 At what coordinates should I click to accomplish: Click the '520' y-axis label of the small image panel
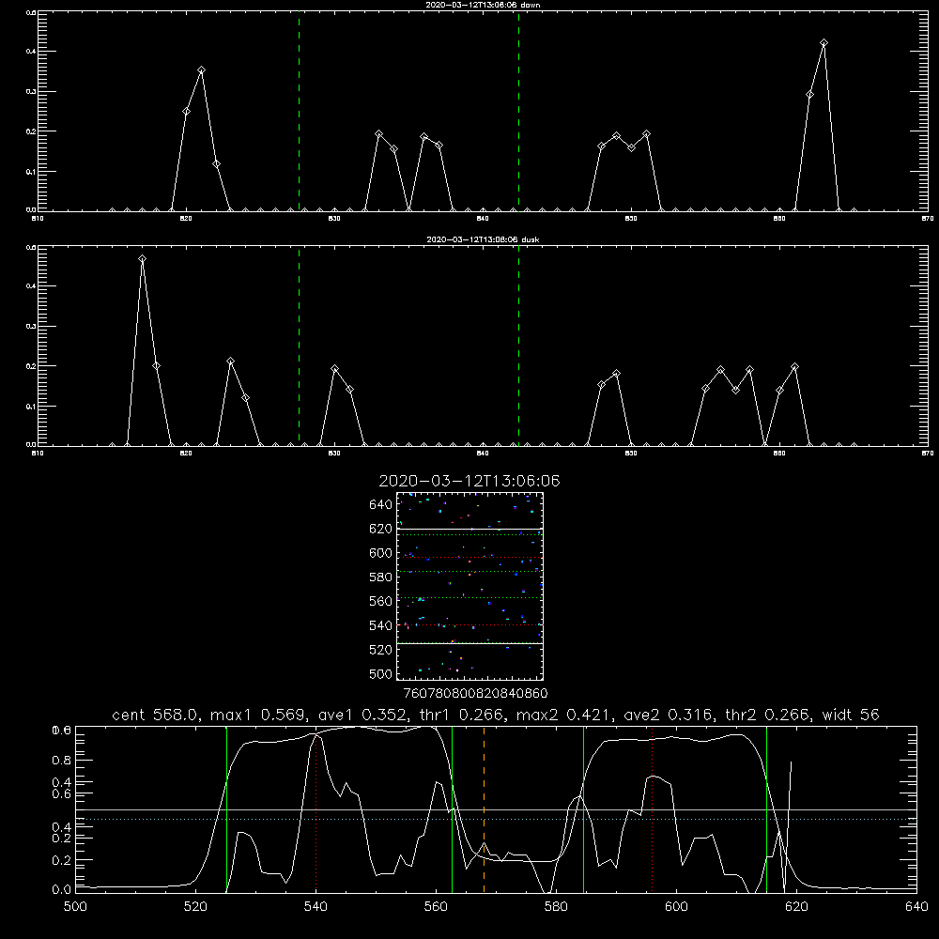381,650
